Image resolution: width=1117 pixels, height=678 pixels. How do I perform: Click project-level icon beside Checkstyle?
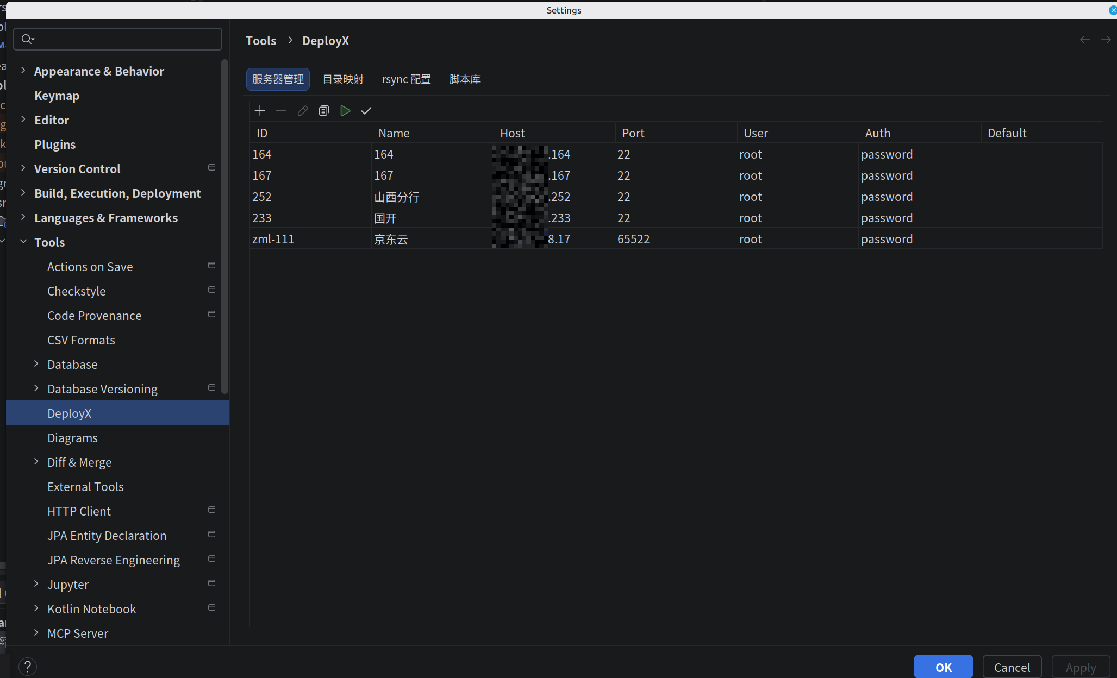(x=212, y=290)
